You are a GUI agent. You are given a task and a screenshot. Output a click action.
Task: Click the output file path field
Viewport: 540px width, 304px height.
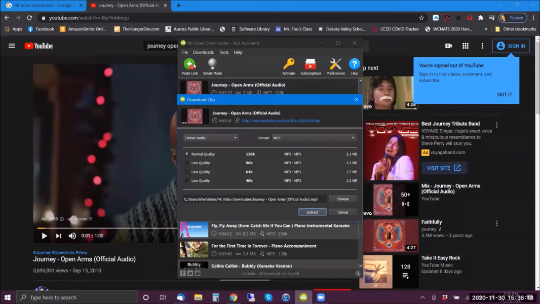point(254,199)
